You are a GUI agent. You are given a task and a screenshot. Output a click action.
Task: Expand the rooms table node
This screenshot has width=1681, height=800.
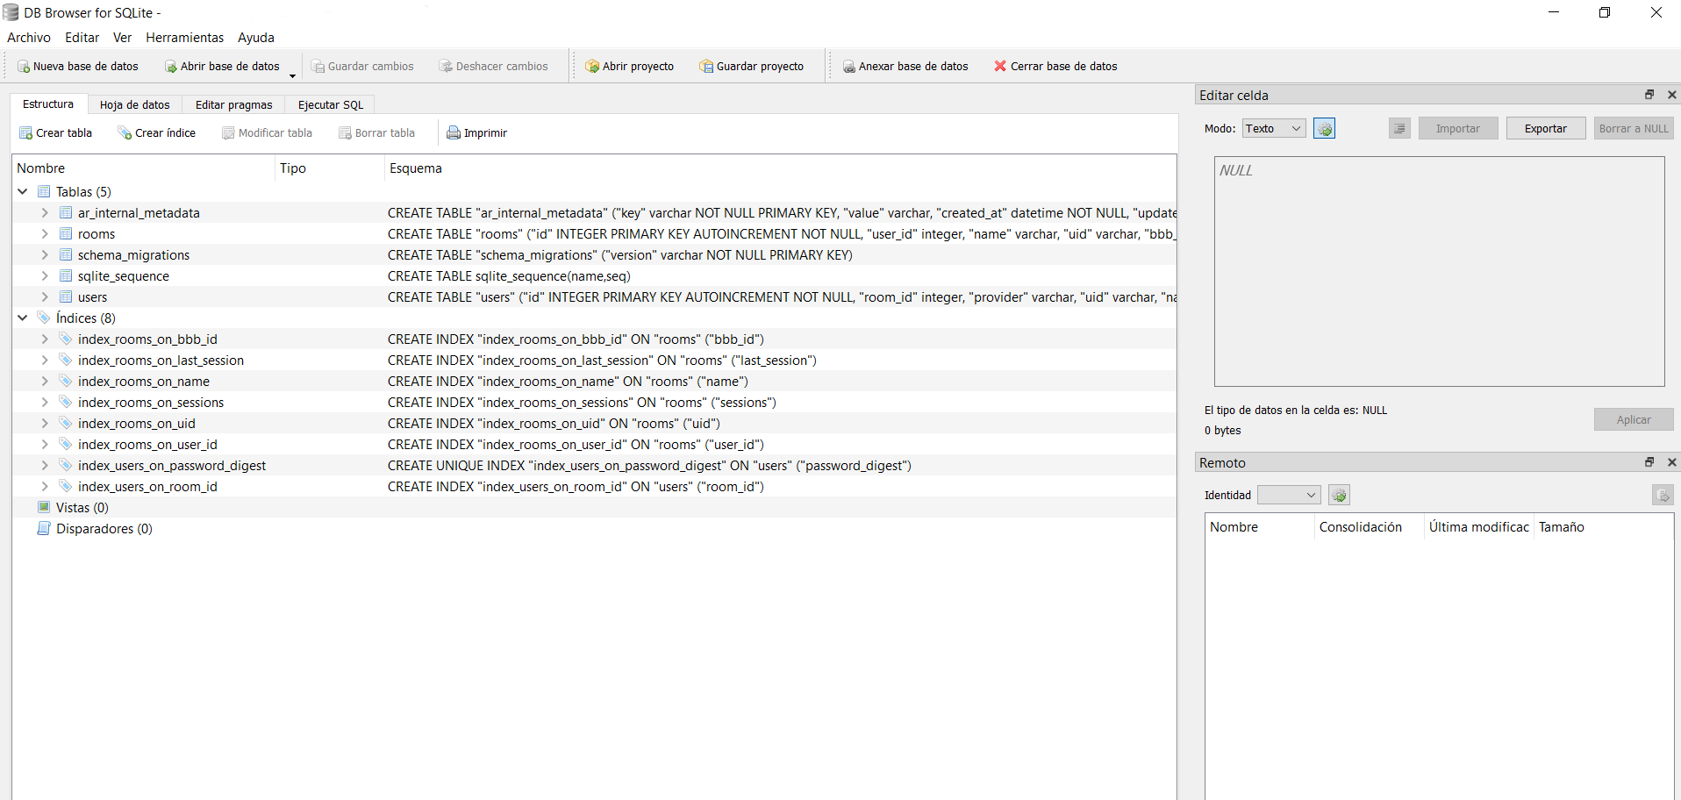coord(45,234)
